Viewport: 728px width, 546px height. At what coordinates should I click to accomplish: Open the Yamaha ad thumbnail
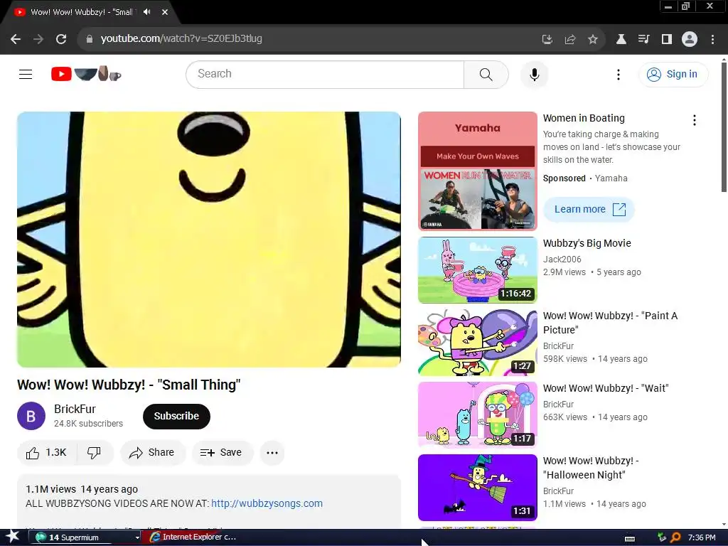pos(478,171)
